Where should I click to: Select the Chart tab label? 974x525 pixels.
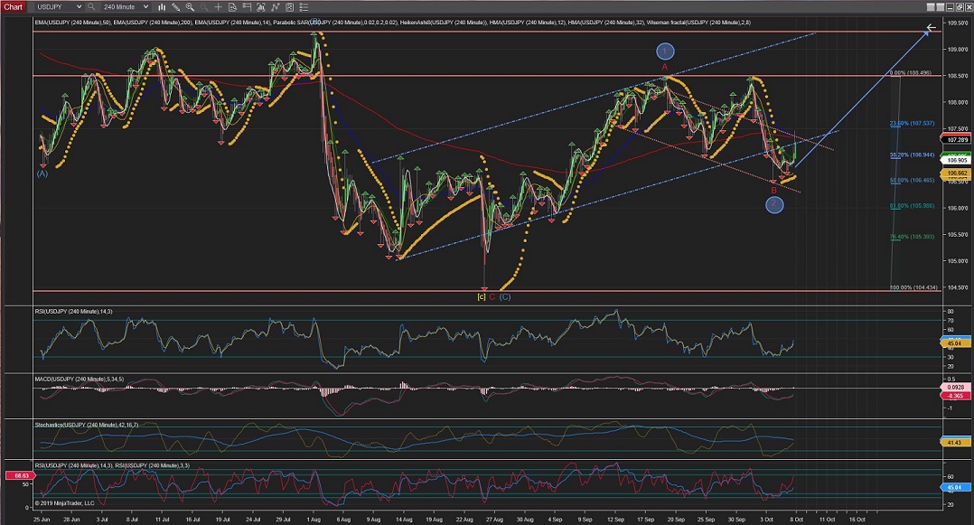point(14,6)
